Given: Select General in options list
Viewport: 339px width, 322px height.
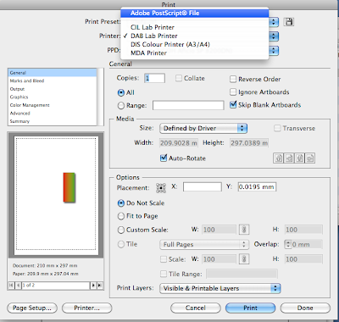Looking at the screenshot, I should point(53,73).
